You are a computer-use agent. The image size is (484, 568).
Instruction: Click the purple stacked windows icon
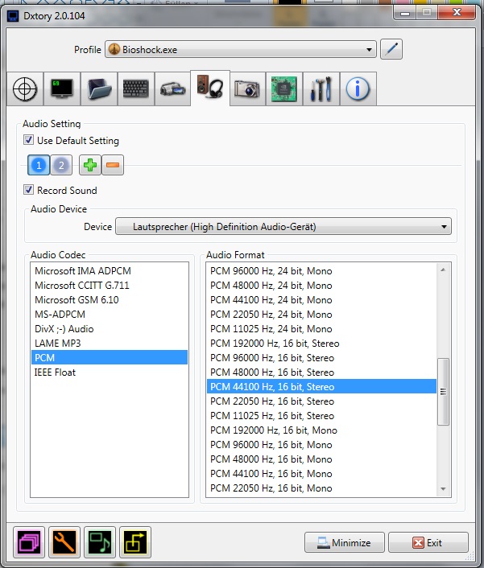pyautogui.click(x=29, y=542)
